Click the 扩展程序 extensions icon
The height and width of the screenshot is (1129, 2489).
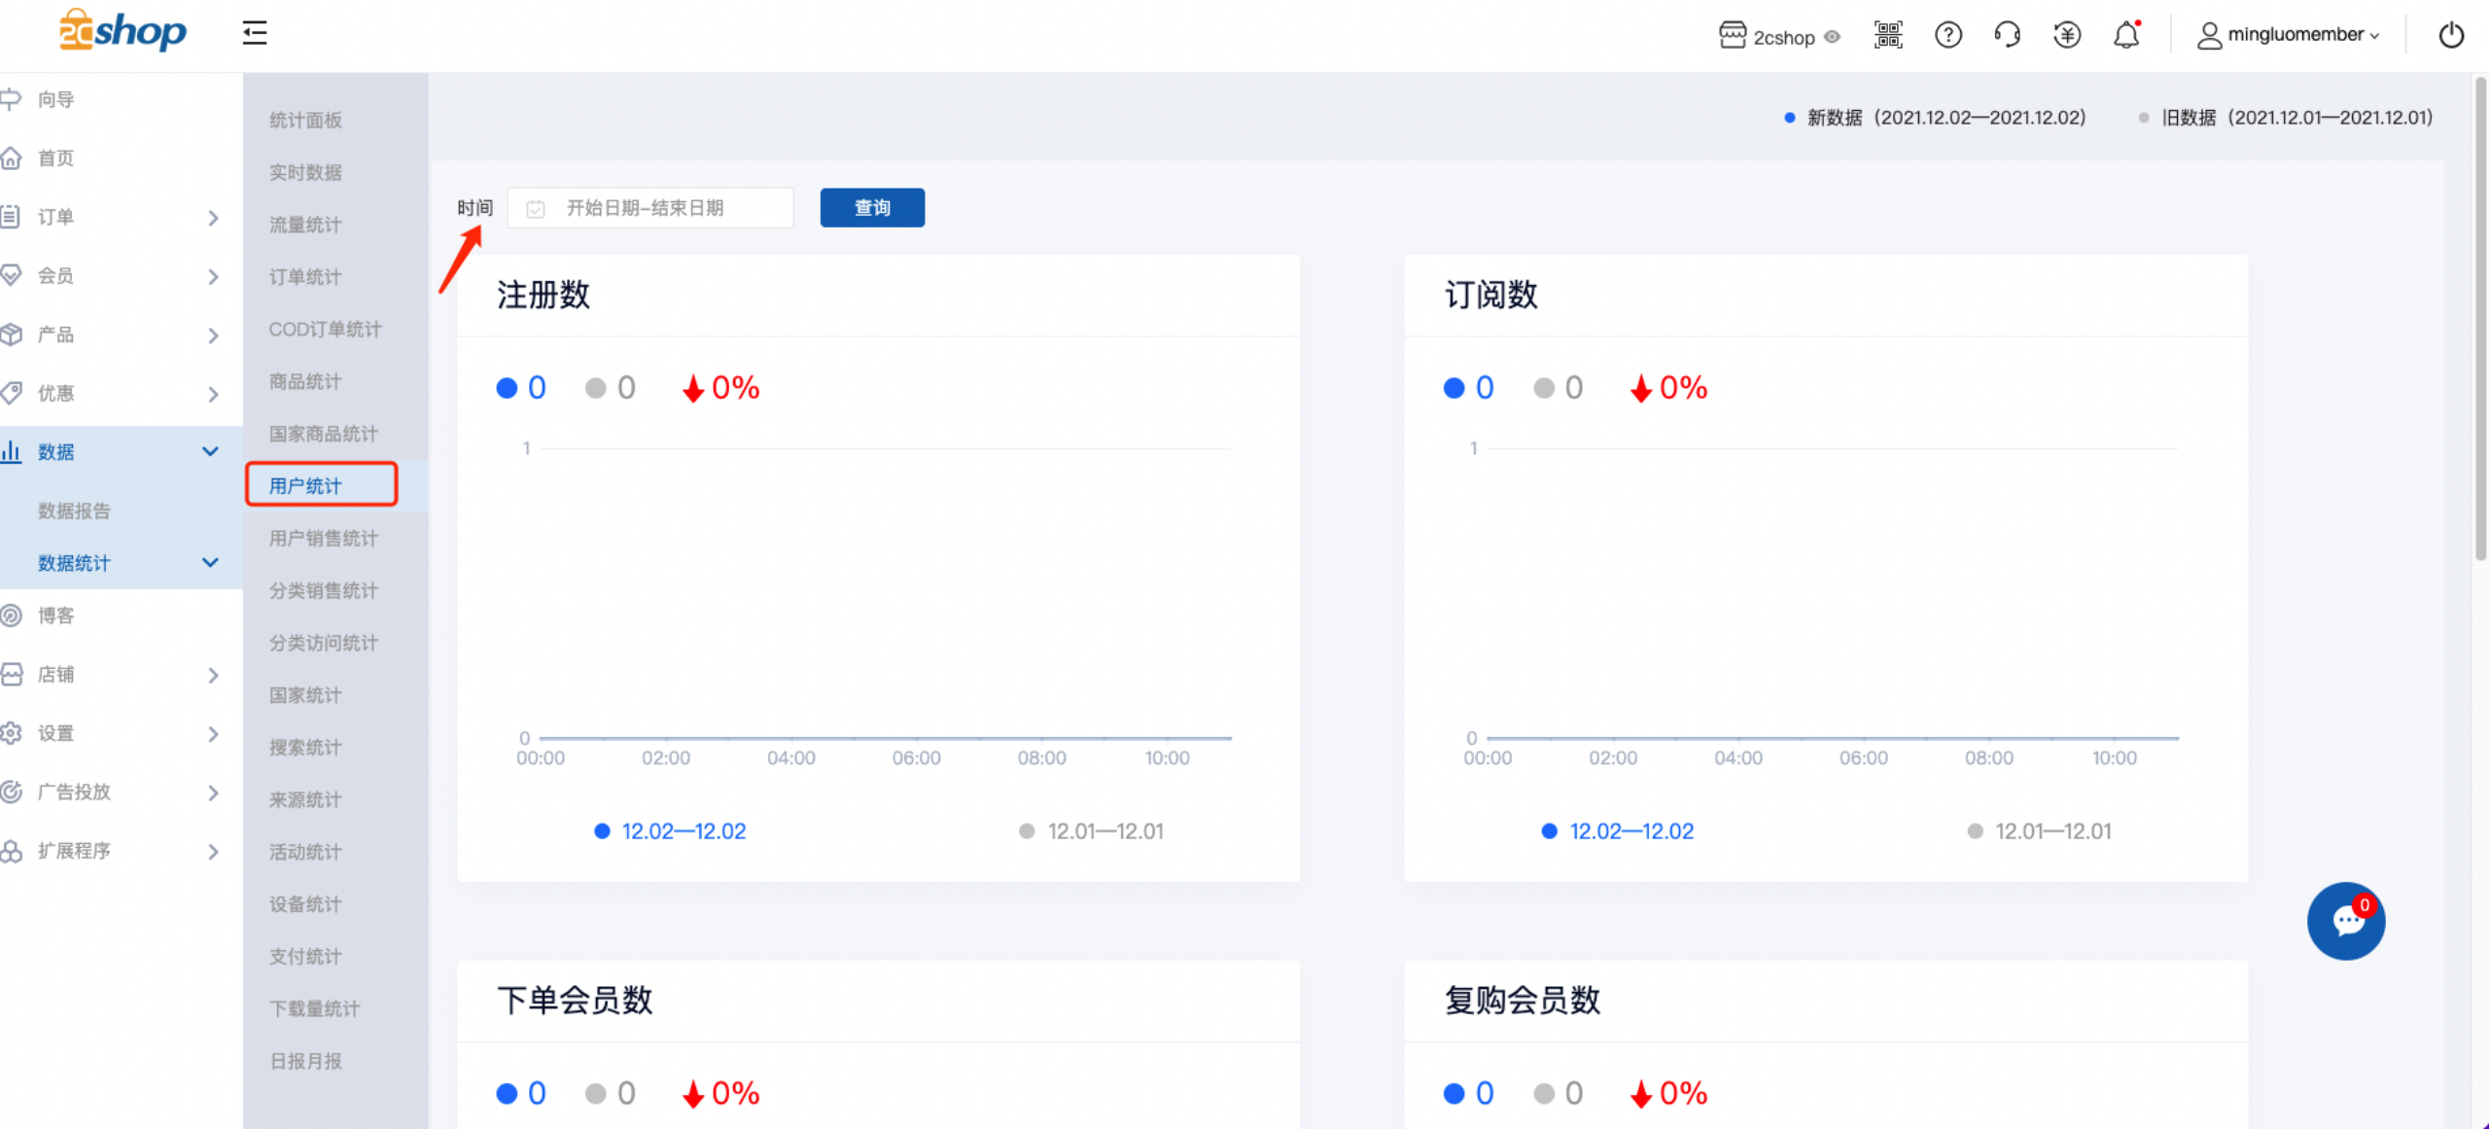click(11, 850)
